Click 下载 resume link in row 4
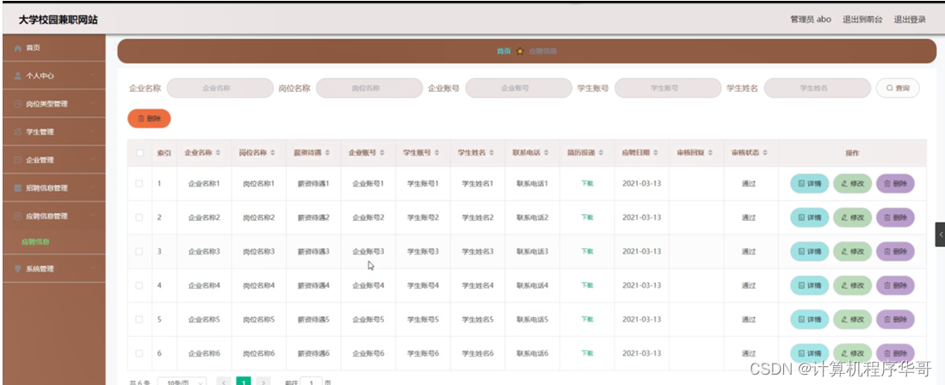Screen dimensions: 945x385 (587, 285)
